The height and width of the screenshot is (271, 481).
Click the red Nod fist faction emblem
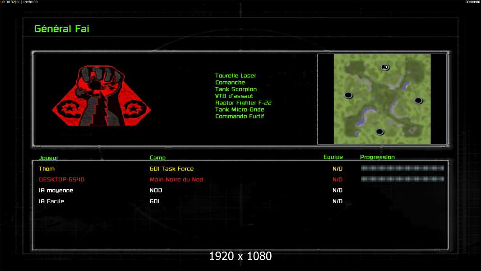[101, 96]
